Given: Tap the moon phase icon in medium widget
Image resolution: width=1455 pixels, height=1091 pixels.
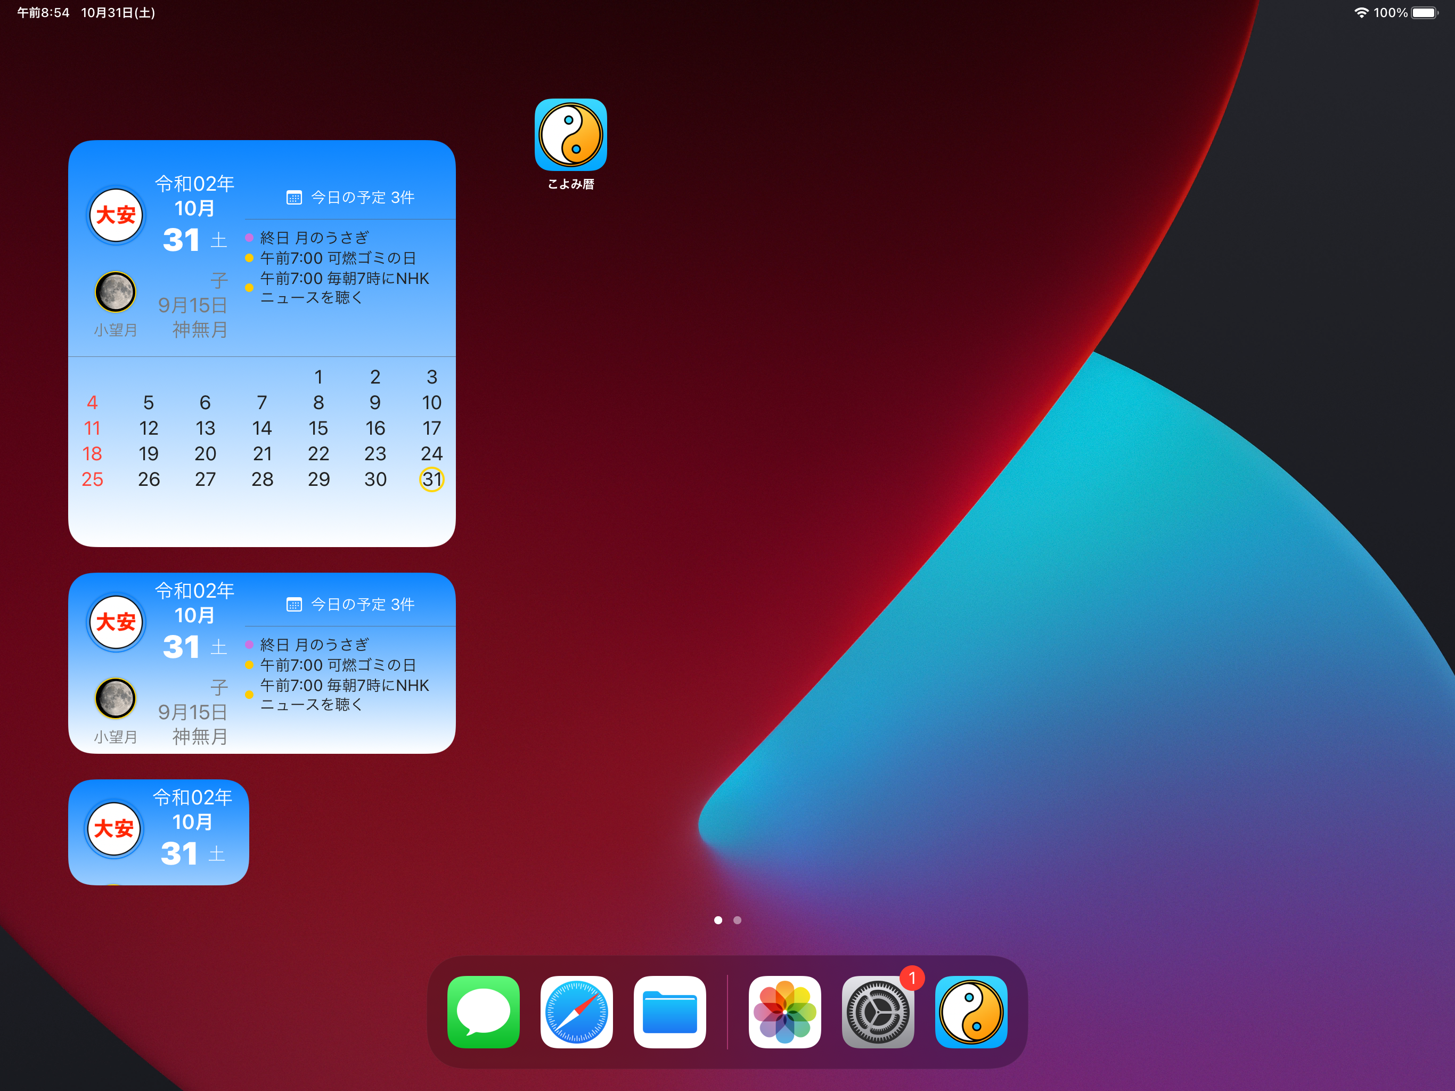Looking at the screenshot, I should (x=116, y=698).
